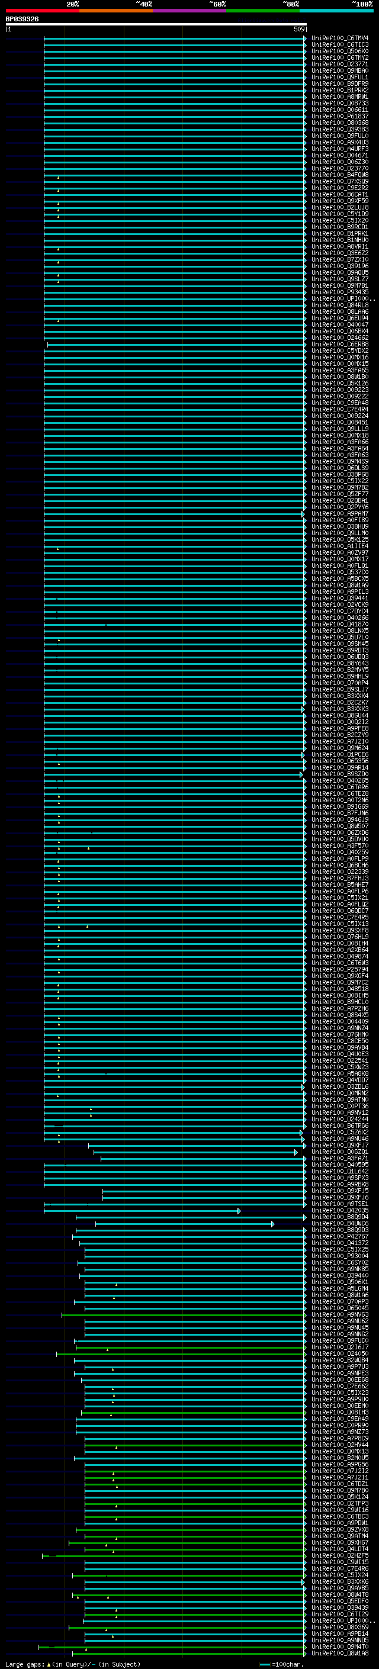
Task: Select the UniRef100_Q9FUC0 label
Action: 340,1340
